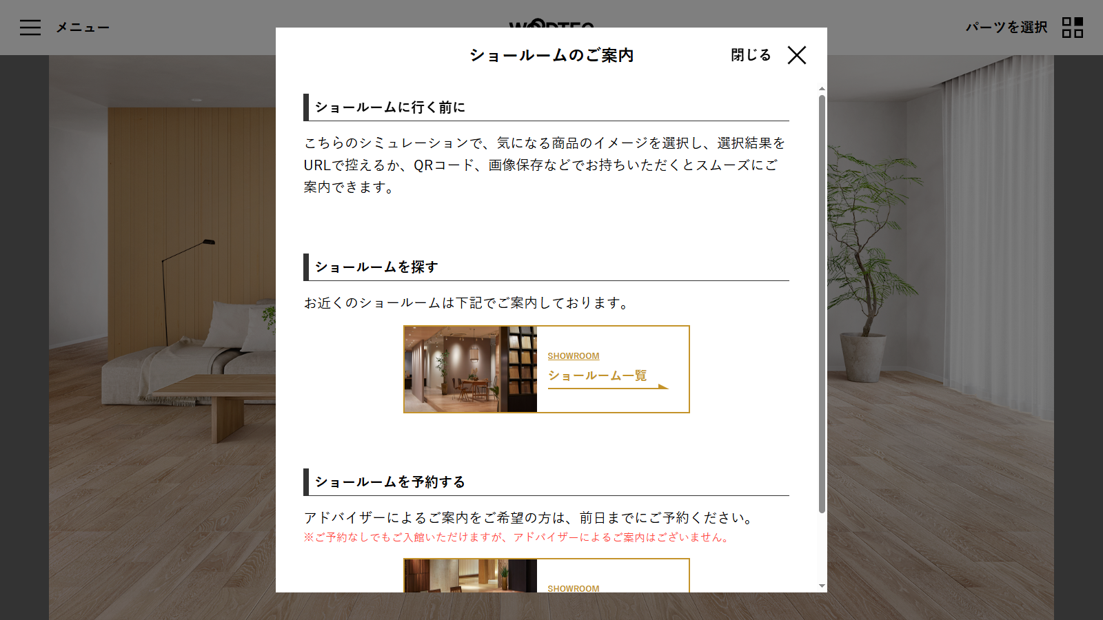Open the parts grid icon
The width and height of the screenshot is (1103, 620).
coord(1072,28)
